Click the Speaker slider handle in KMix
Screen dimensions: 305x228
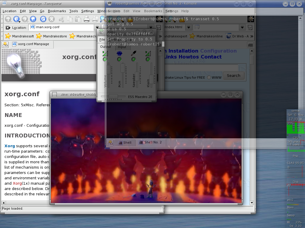(137, 76)
